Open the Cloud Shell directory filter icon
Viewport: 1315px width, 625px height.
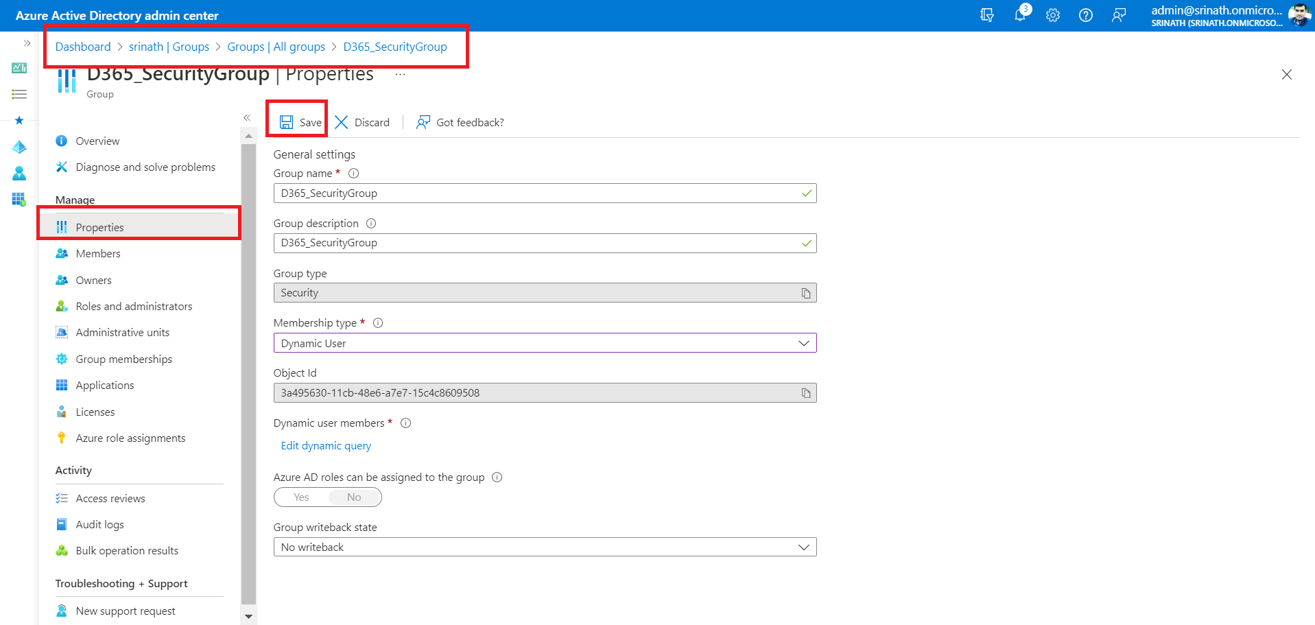click(x=987, y=15)
